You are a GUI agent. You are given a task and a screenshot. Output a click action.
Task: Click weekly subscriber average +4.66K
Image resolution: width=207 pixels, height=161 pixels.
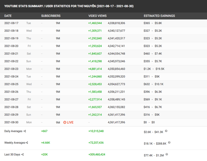pyautogui.click(x=46, y=143)
